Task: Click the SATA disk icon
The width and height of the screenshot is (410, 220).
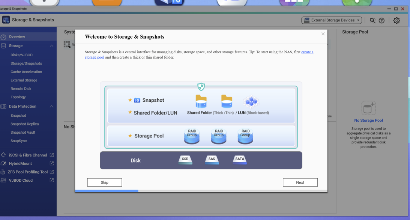Action: (x=240, y=160)
